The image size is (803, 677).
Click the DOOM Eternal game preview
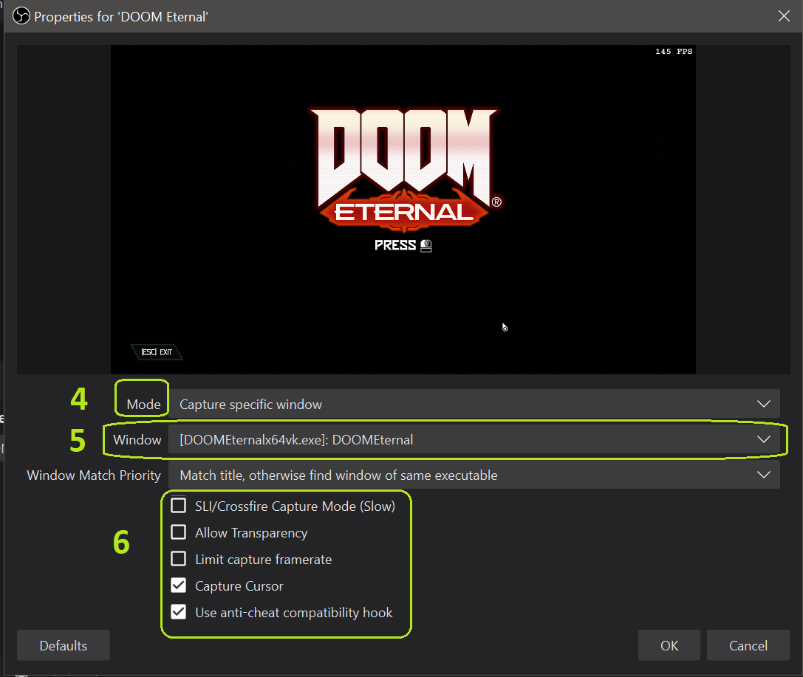pos(403,209)
